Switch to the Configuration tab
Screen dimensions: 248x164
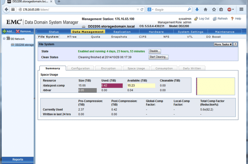coord(80,68)
